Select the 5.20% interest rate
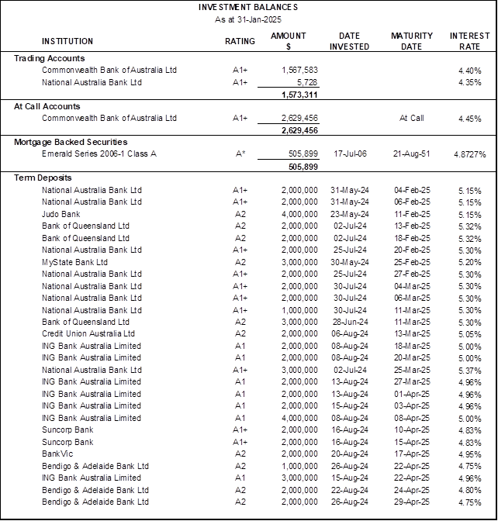498x521 pixels. pyautogui.click(x=470, y=263)
